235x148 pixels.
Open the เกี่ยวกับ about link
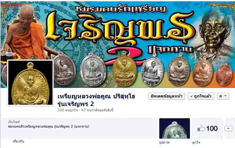tap(19, 141)
